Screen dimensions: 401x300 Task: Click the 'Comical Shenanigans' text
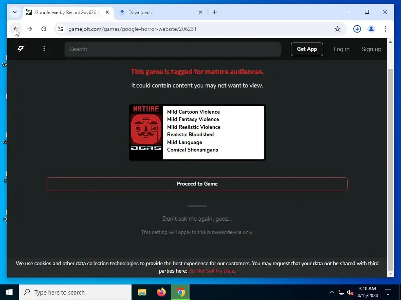pos(193,150)
